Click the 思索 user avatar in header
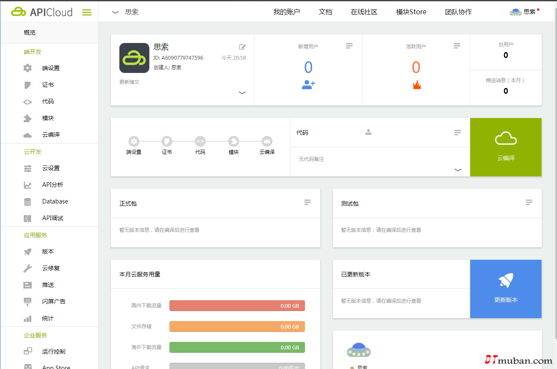Image resolution: width=557 pixels, height=369 pixels. click(516, 12)
